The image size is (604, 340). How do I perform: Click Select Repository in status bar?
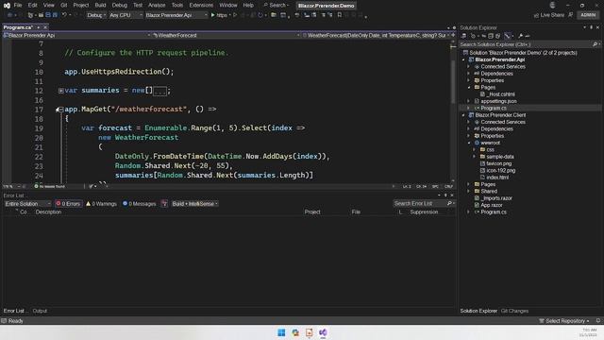564,321
